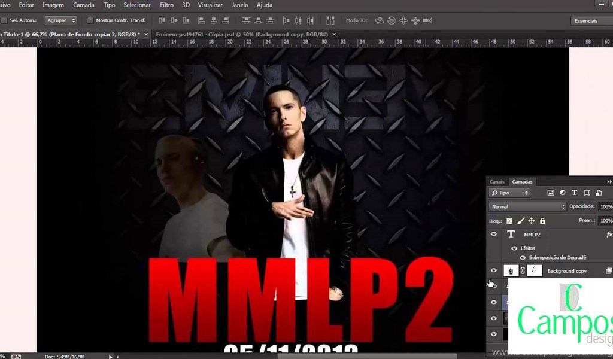Open the Filtro menu
613x359 pixels.
click(167, 5)
